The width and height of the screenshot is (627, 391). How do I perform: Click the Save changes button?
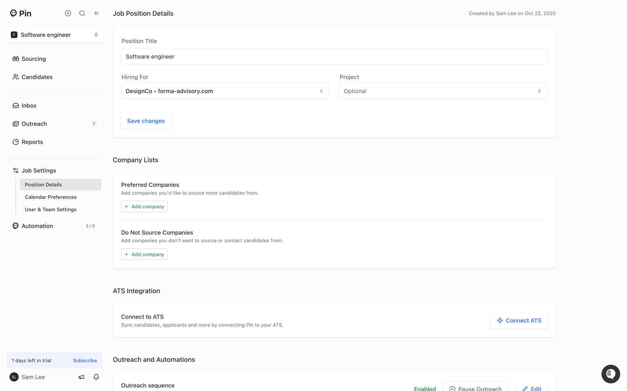click(146, 121)
